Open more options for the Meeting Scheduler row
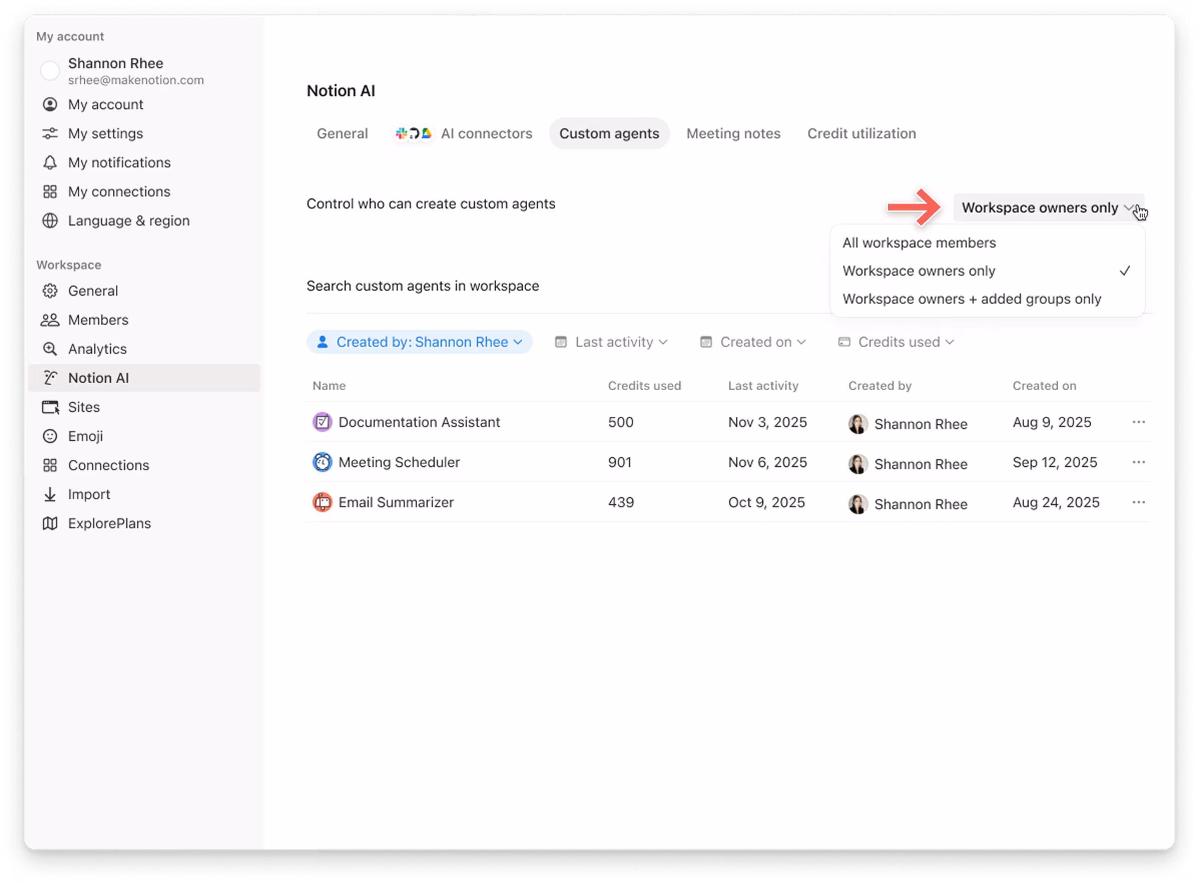 [x=1138, y=462]
